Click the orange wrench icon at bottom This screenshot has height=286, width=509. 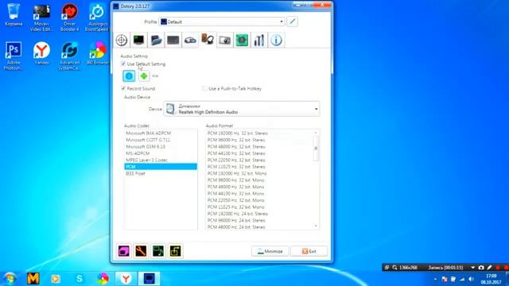tap(141, 251)
